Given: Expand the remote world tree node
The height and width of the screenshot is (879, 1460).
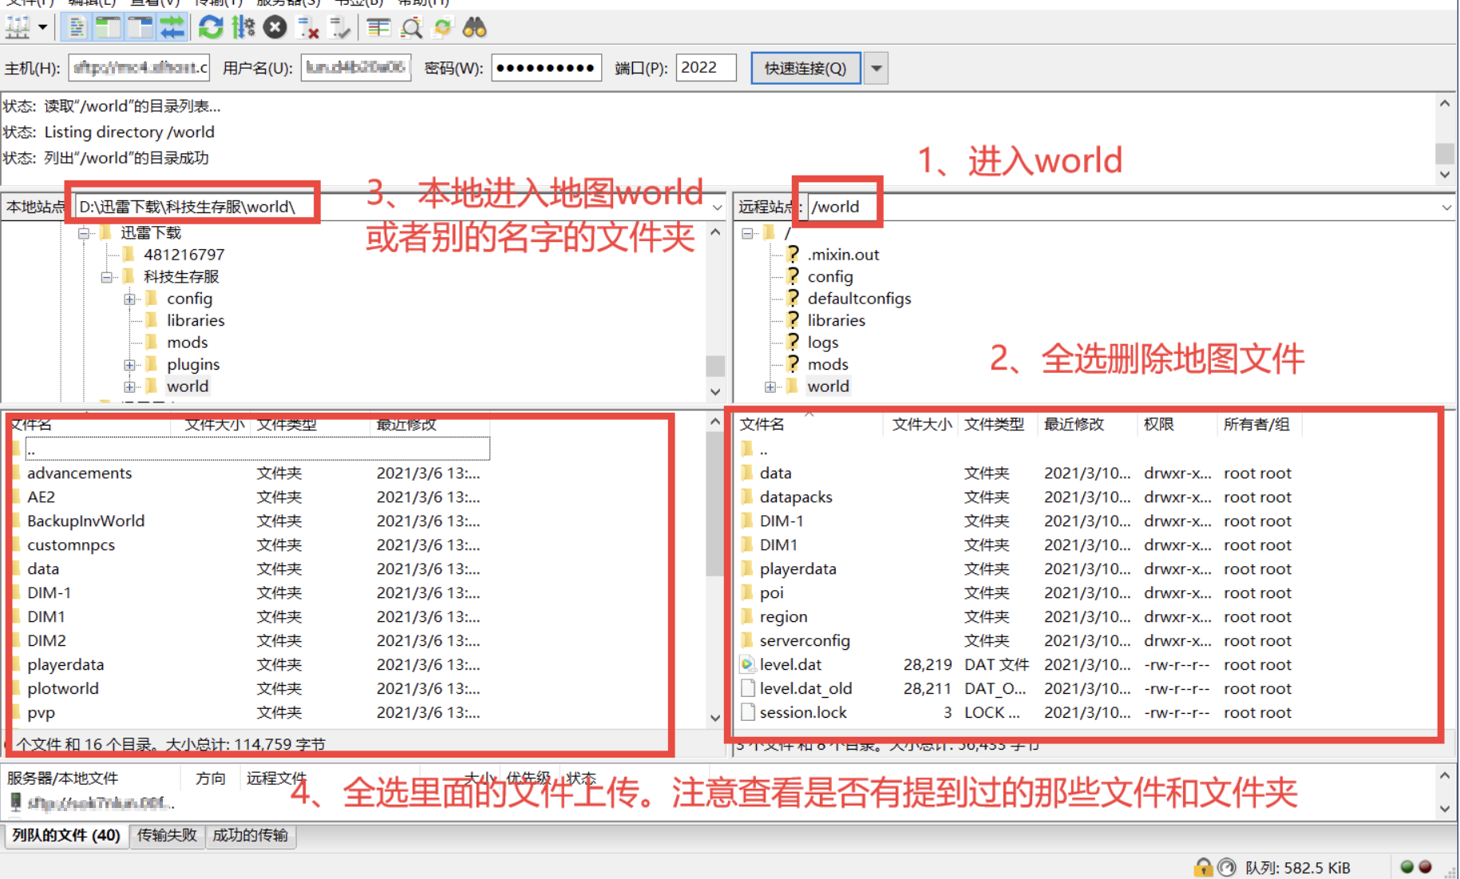Looking at the screenshot, I should click(x=770, y=387).
